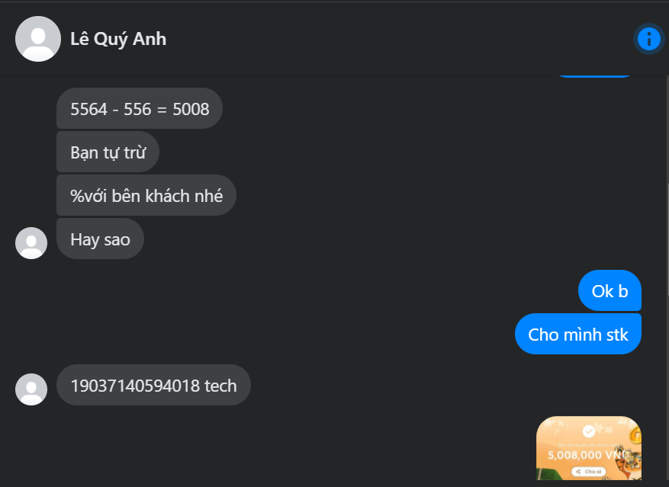Click the Cho mình stk blue bubble
The image size is (669, 487).
click(577, 334)
